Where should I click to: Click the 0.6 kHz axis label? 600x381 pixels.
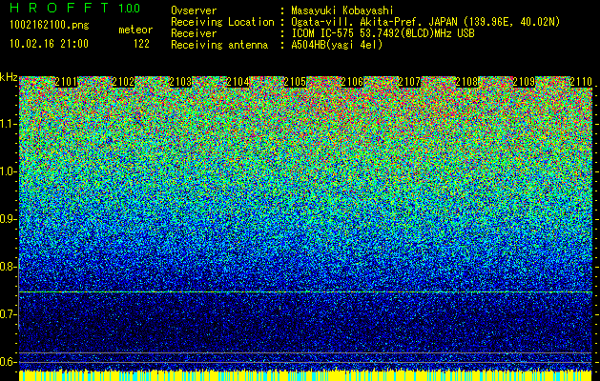pyautogui.click(x=9, y=362)
